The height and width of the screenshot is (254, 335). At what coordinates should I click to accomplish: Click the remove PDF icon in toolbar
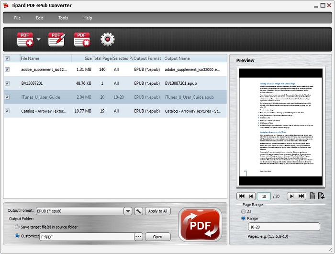click(x=82, y=39)
